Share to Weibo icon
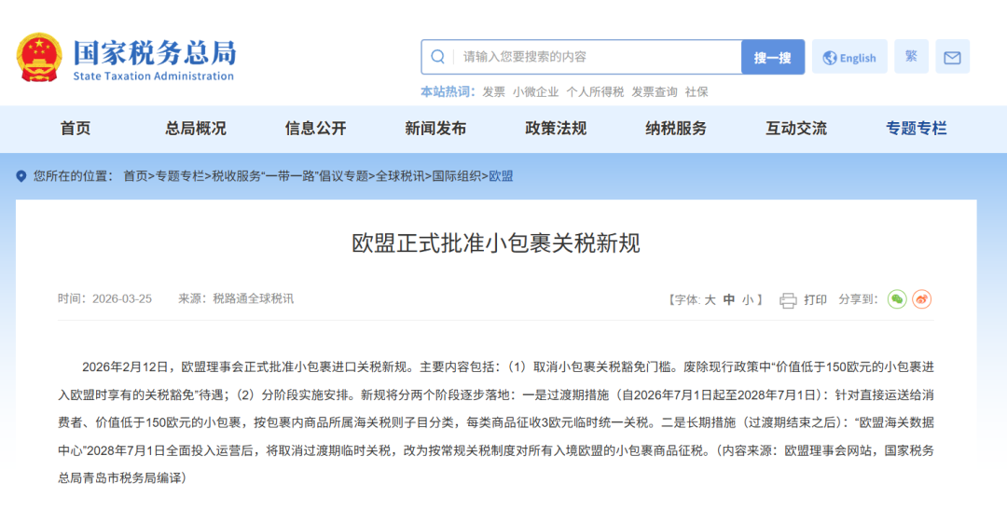 coord(922,299)
